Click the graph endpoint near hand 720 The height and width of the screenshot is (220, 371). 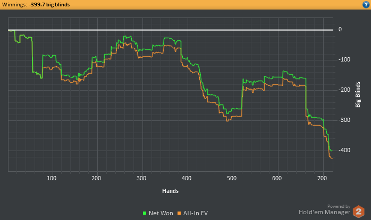coord(332,151)
